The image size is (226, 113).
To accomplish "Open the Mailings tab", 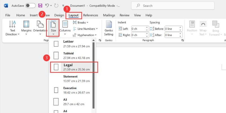I will point(109,15).
